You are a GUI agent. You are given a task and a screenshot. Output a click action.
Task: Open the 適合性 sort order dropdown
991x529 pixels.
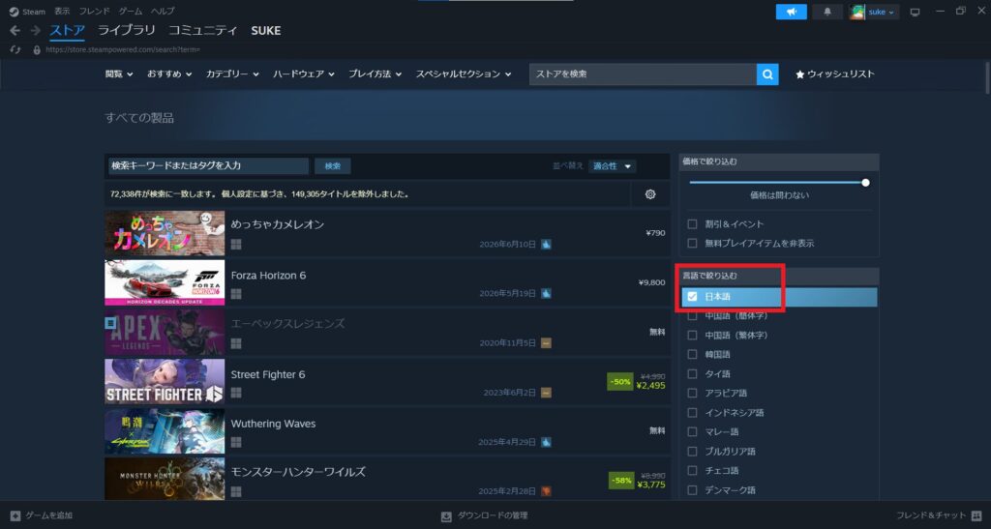point(612,166)
